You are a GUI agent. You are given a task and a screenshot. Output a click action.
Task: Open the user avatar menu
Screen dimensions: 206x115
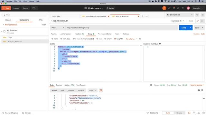188,8
